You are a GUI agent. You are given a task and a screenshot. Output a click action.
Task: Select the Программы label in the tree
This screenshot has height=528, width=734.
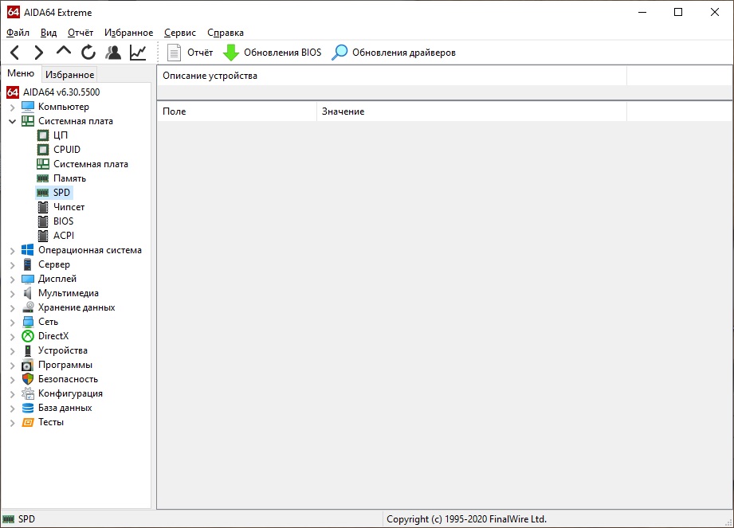65,365
